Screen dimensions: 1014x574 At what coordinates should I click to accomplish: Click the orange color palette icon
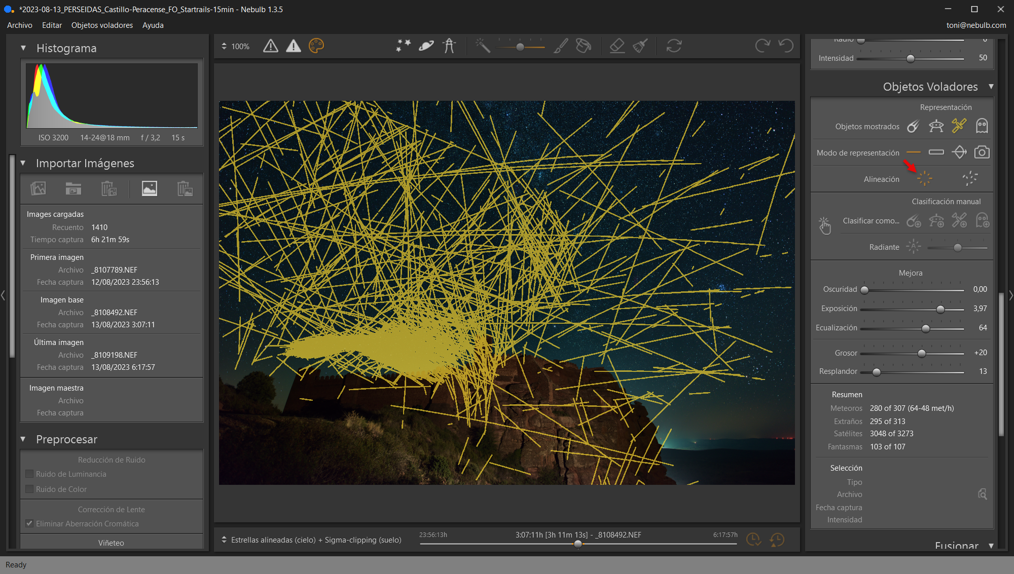coord(316,46)
